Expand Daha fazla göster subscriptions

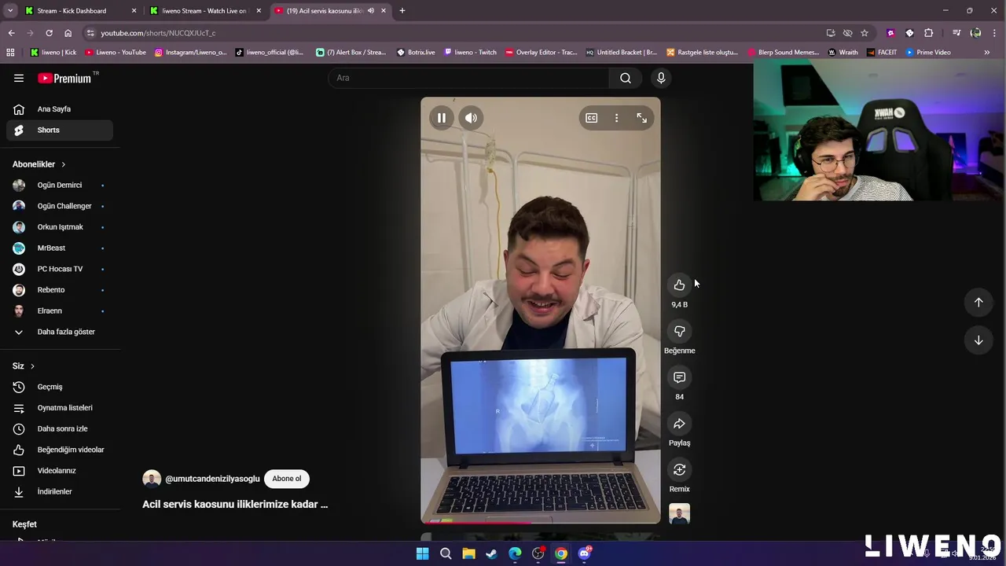60,332
